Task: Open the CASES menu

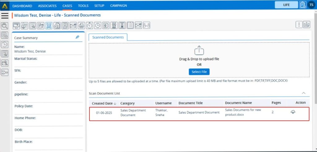Action: pos(67,6)
